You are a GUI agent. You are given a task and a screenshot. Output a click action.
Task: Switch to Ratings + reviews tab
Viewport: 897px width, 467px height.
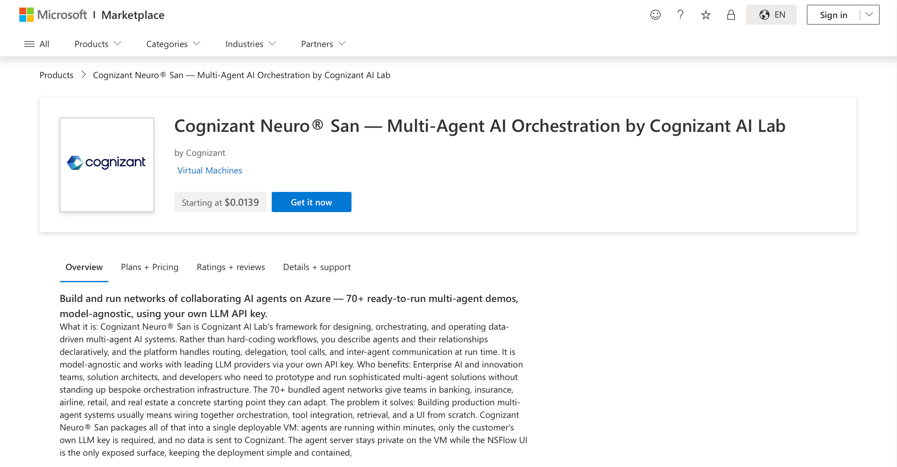click(231, 267)
